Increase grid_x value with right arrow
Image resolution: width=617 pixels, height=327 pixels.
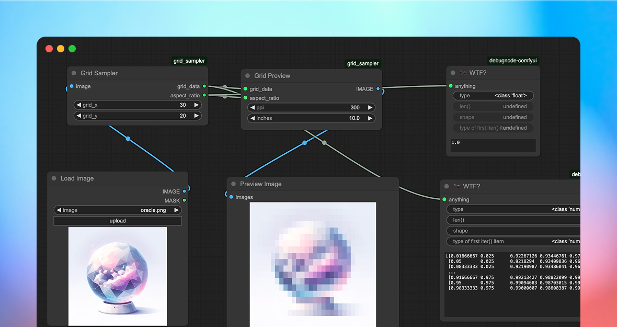click(197, 105)
